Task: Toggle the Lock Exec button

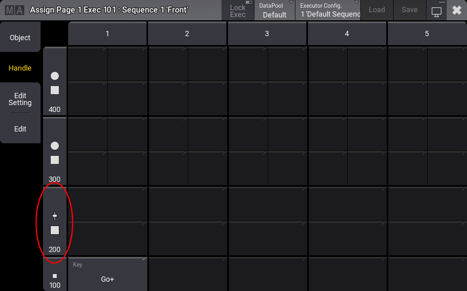Action: [x=238, y=11]
